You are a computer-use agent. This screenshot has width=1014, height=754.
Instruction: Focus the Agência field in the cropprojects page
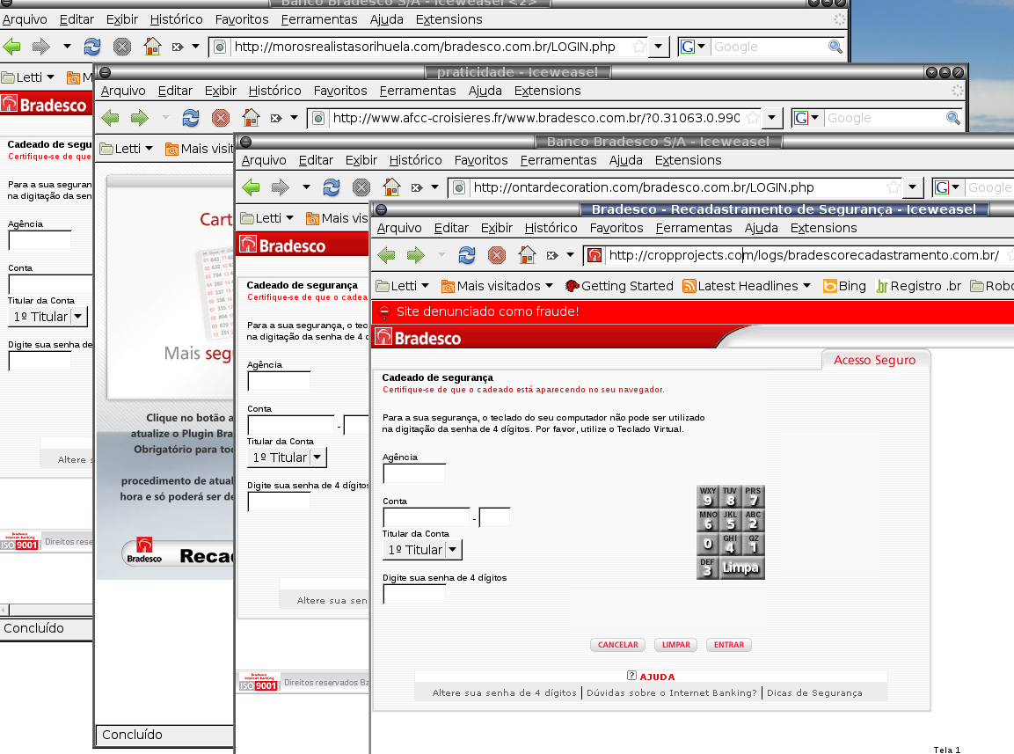pyautogui.click(x=414, y=473)
